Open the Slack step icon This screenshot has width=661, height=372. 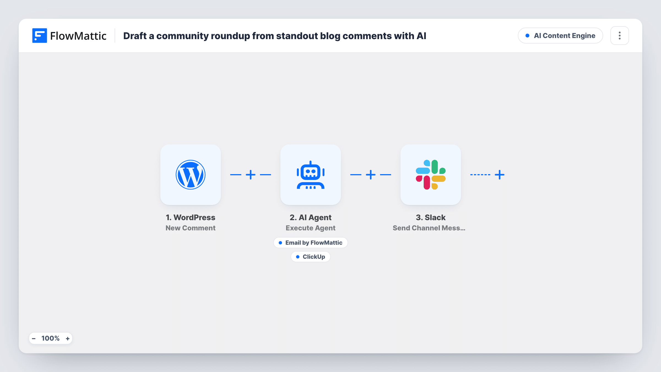click(x=431, y=175)
